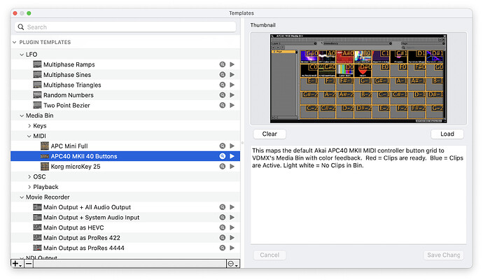Click play arrow for Main Output as ProRes 422
The height and width of the screenshot is (280, 483).
(x=232, y=237)
